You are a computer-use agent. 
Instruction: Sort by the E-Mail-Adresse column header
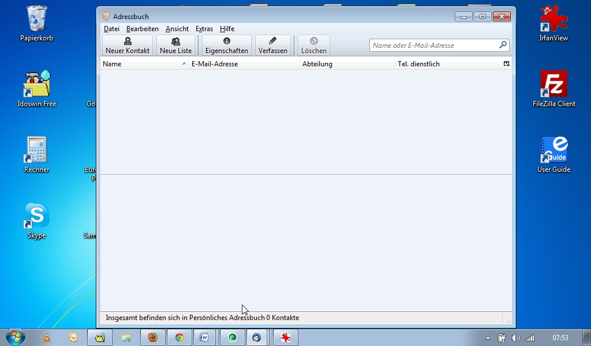tap(244, 64)
